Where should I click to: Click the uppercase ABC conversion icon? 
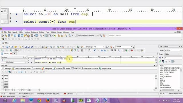pyautogui.click(x=102, y=50)
